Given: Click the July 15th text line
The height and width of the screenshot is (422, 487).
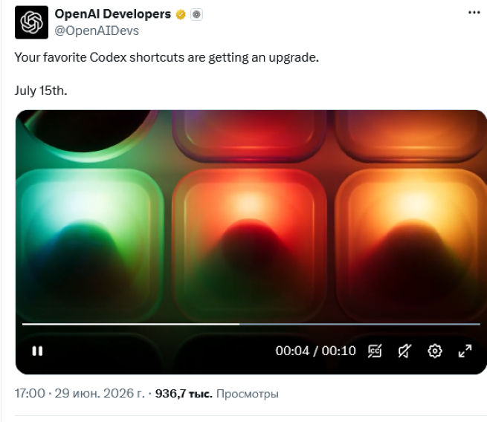Looking at the screenshot, I should [x=41, y=91].
